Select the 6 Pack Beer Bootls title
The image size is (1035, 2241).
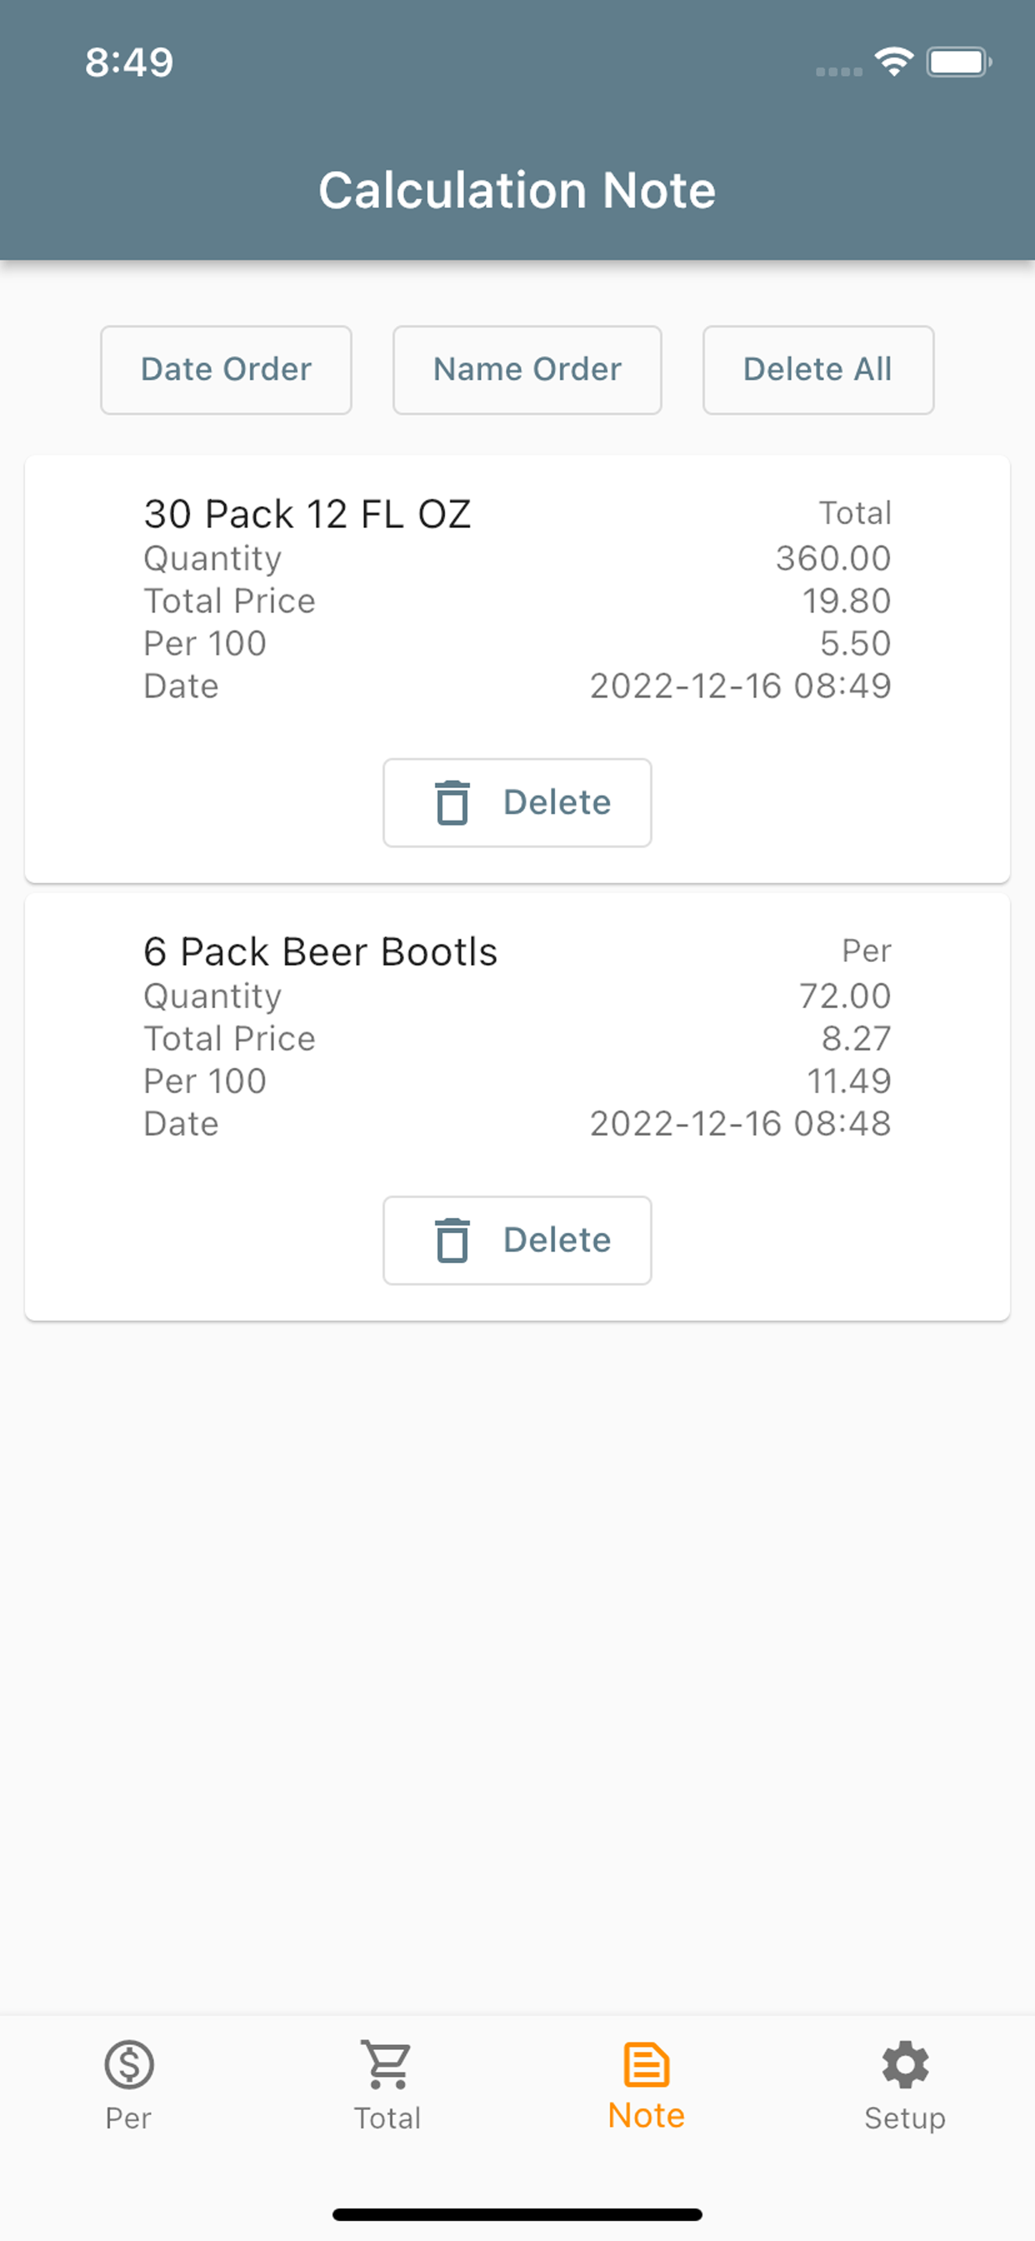(320, 952)
